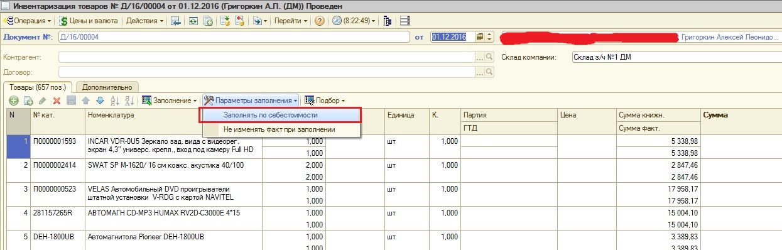782x250 pixels.
Task: Click the date field 01.12.2016
Action: click(453, 37)
